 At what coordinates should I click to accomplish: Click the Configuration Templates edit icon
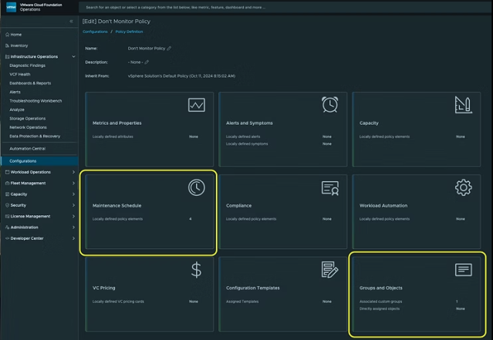click(x=329, y=270)
